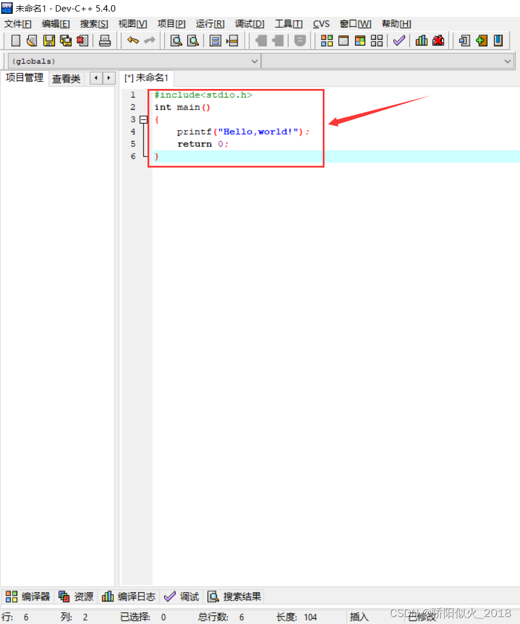Click the printf("Hello,world!"); line

(243, 132)
